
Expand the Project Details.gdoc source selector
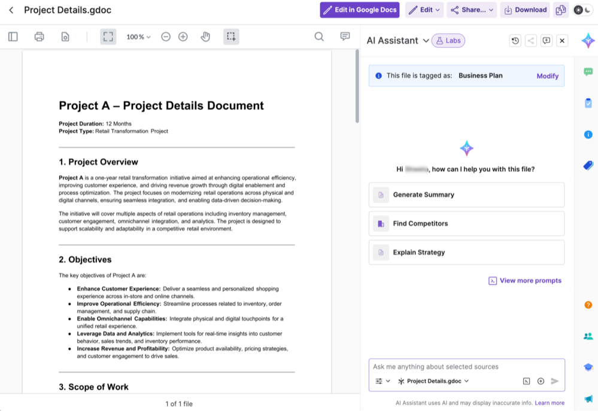(x=433, y=380)
